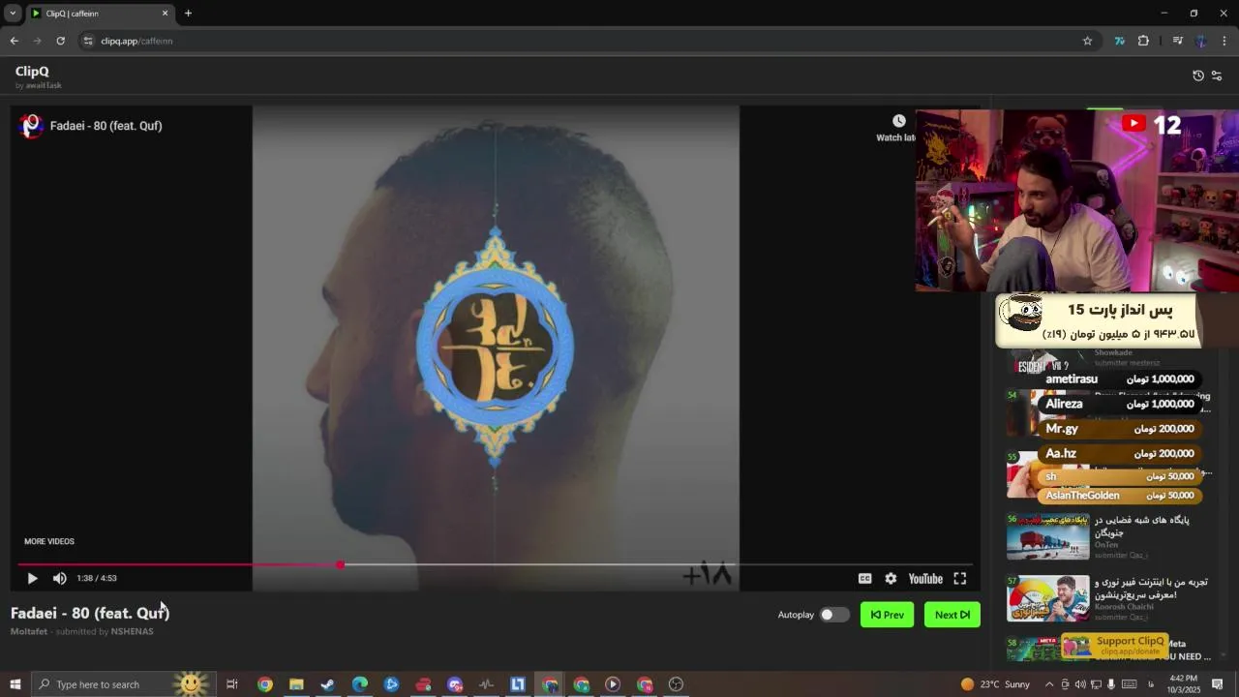Toggle the Autoplay switch
This screenshot has height=697, width=1239.
pyautogui.click(x=834, y=615)
